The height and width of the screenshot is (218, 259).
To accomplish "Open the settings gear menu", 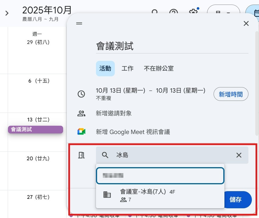I will click(193, 11).
